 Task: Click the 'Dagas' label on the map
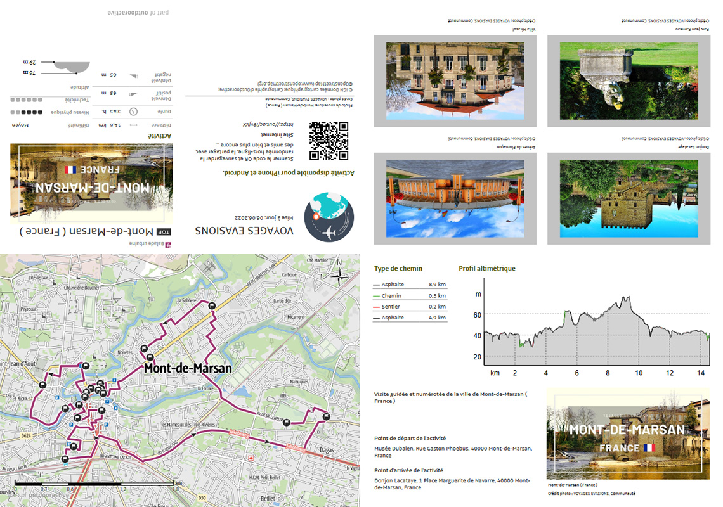[327, 450]
